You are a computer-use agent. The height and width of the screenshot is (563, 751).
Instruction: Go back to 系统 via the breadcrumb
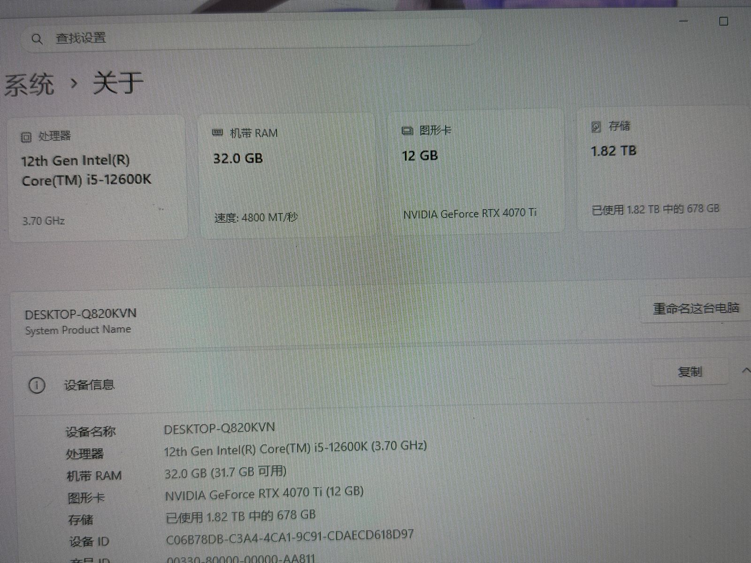click(x=29, y=85)
